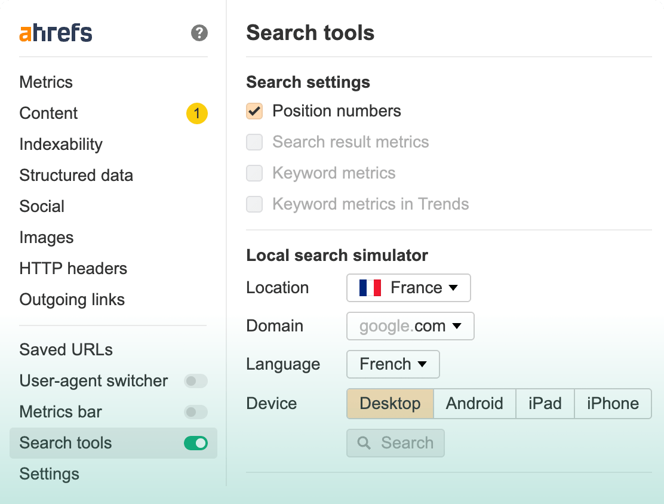664x504 pixels.
Task: Open the Location dropdown showing France
Action: click(x=408, y=288)
